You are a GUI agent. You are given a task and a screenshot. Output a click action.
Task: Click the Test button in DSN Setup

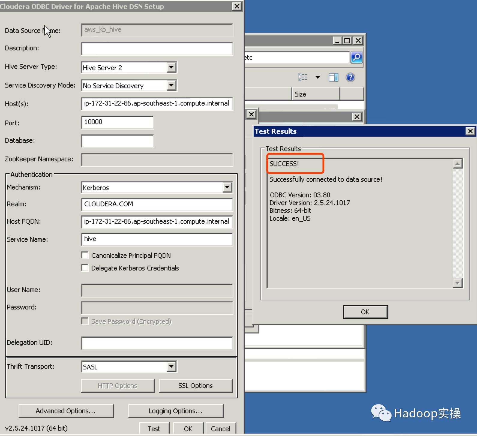point(154,429)
